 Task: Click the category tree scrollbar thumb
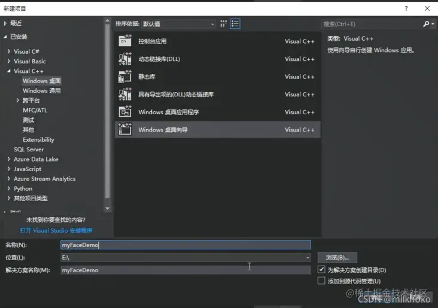[108, 111]
